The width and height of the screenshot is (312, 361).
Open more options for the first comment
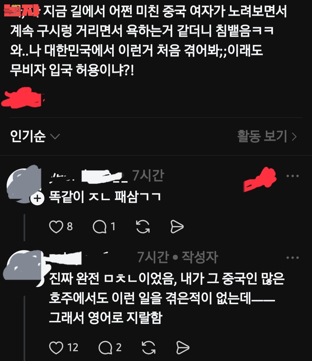(292, 176)
